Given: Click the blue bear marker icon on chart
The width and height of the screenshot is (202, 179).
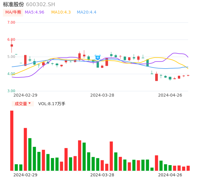Looking at the screenshot, I should [97, 57].
